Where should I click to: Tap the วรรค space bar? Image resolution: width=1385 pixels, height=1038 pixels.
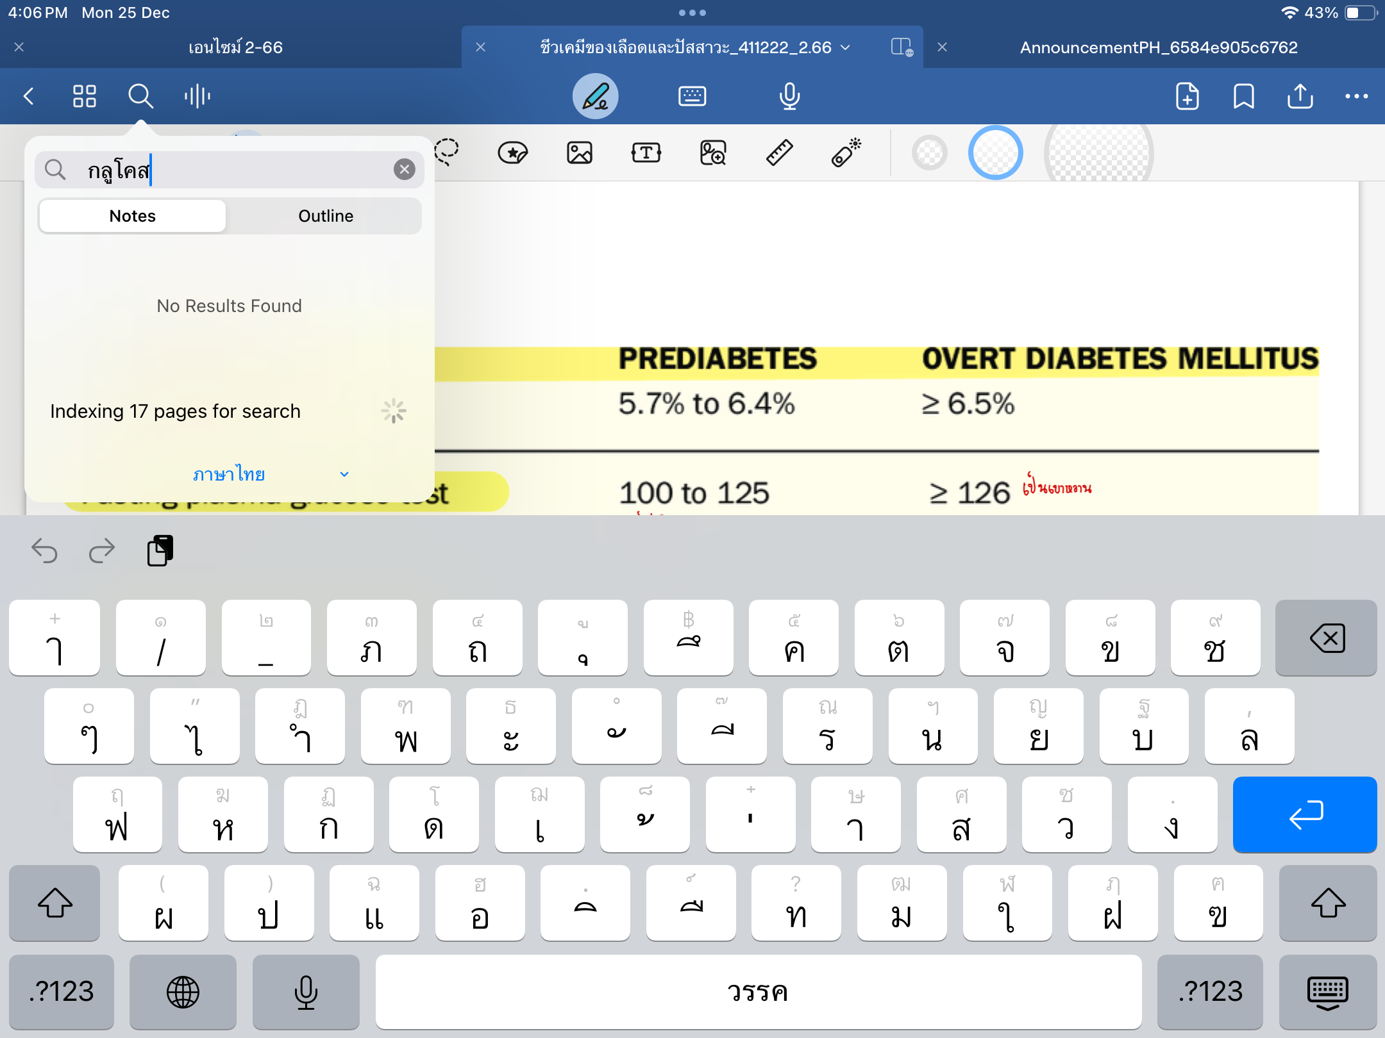point(759,992)
